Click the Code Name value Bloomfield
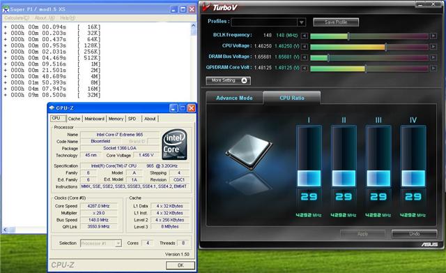The height and width of the screenshot is (273, 446). 100,141
